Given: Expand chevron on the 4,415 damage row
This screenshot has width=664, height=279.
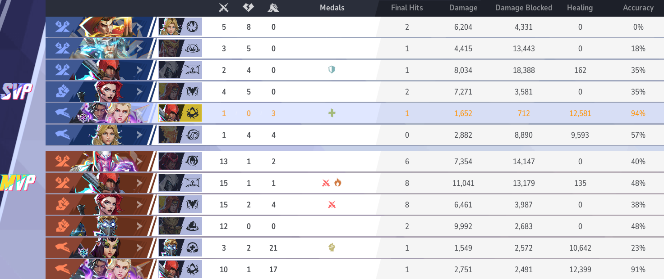Looking at the screenshot, I should [139, 48].
